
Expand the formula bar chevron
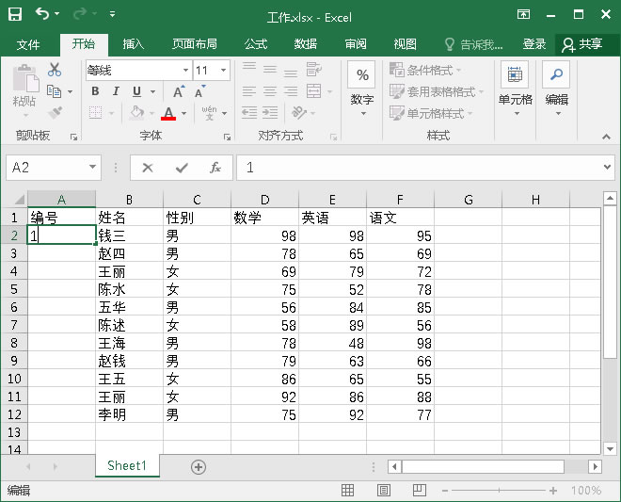607,167
